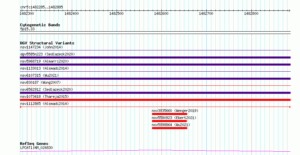Click ruler tick label 1482700
The image size is (300, 155).
pyautogui.click(x=206, y=13)
